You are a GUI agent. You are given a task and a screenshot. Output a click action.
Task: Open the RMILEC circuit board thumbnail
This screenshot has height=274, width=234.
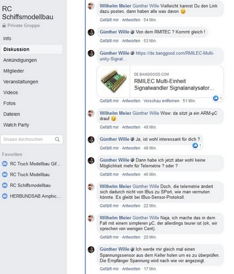click(x=113, y=81)
